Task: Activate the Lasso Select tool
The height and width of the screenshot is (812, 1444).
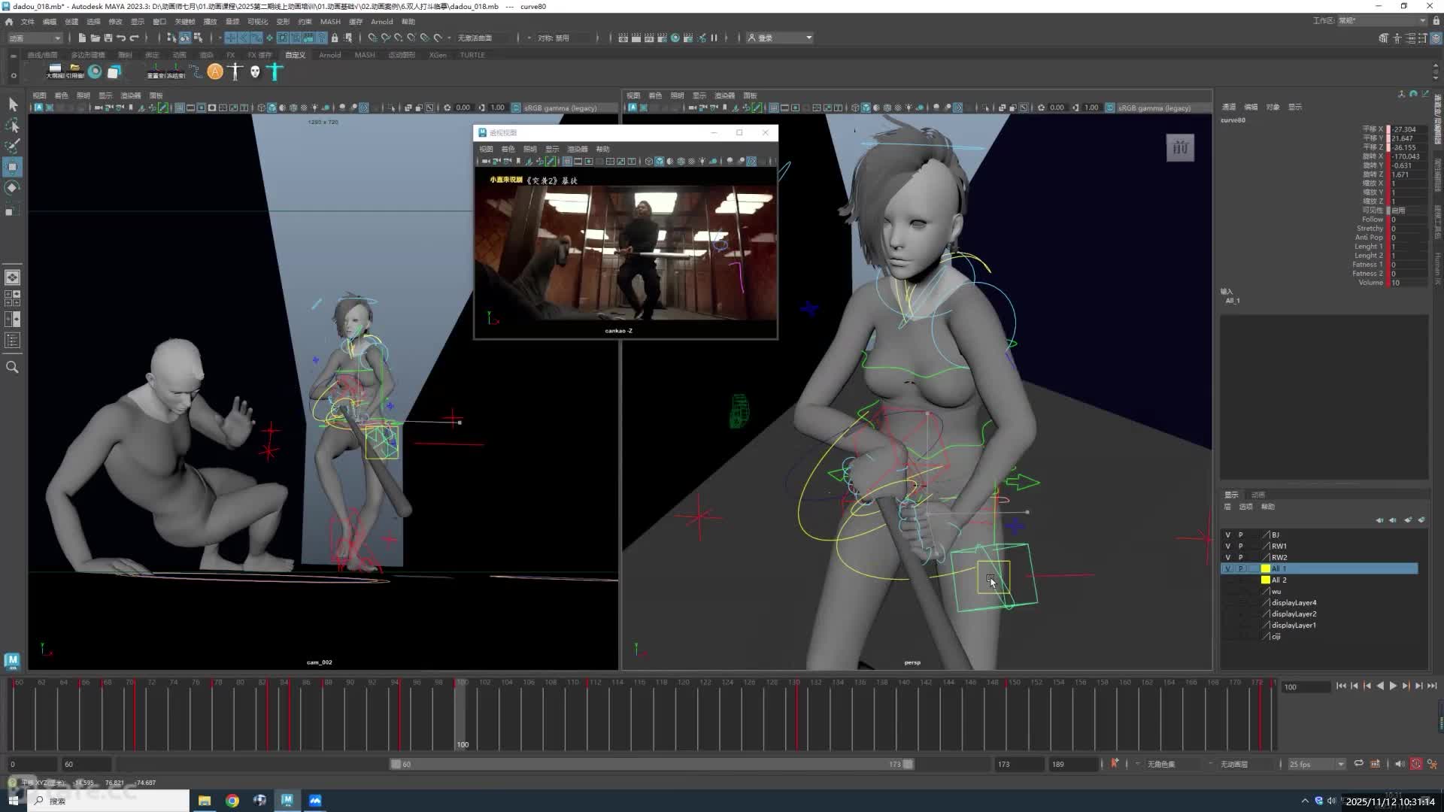Action: pyautogui.click(x=13, y=125)
